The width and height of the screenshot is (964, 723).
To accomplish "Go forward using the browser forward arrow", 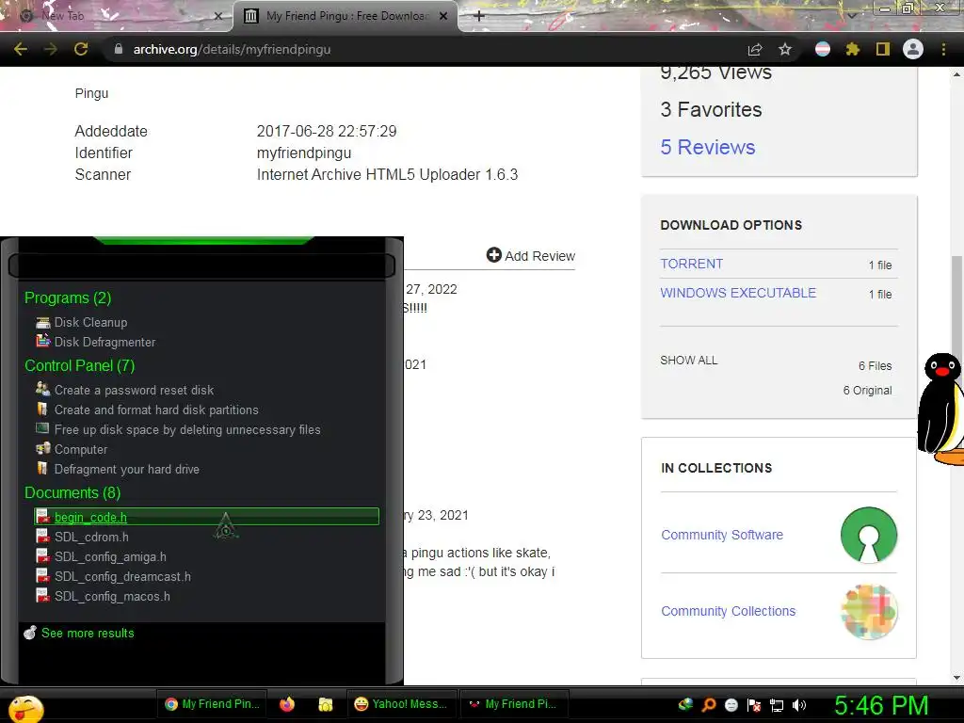I will [x=51, y=49].
